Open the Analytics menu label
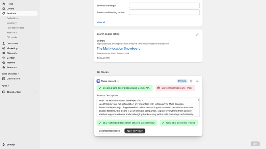 pos(12,67)
